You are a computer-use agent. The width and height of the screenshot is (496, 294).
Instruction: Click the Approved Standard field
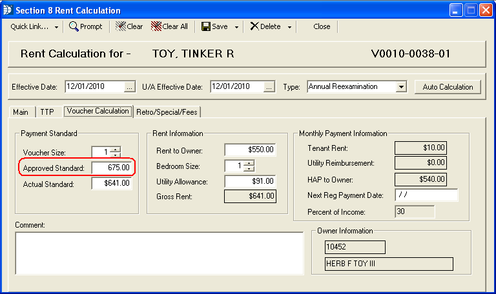[x=112, y=168]
